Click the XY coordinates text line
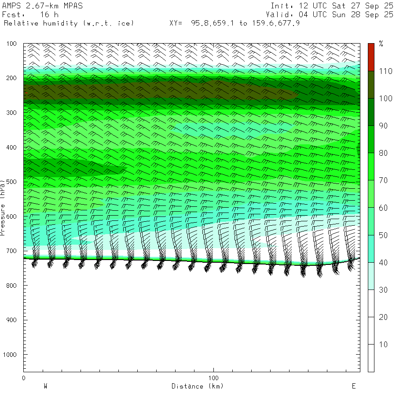 coord(235,23)
